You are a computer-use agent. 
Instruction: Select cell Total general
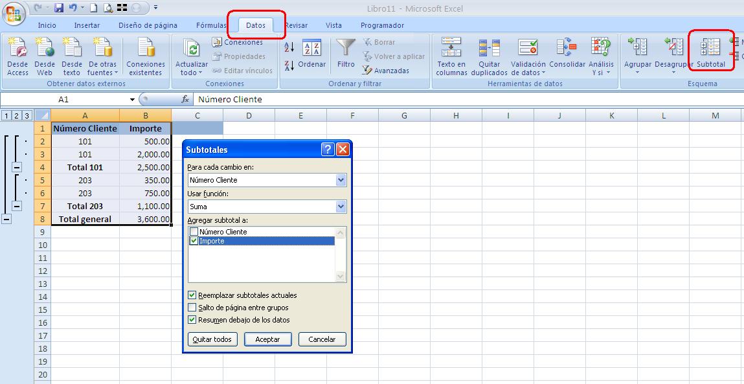click(x=85, y=219)
